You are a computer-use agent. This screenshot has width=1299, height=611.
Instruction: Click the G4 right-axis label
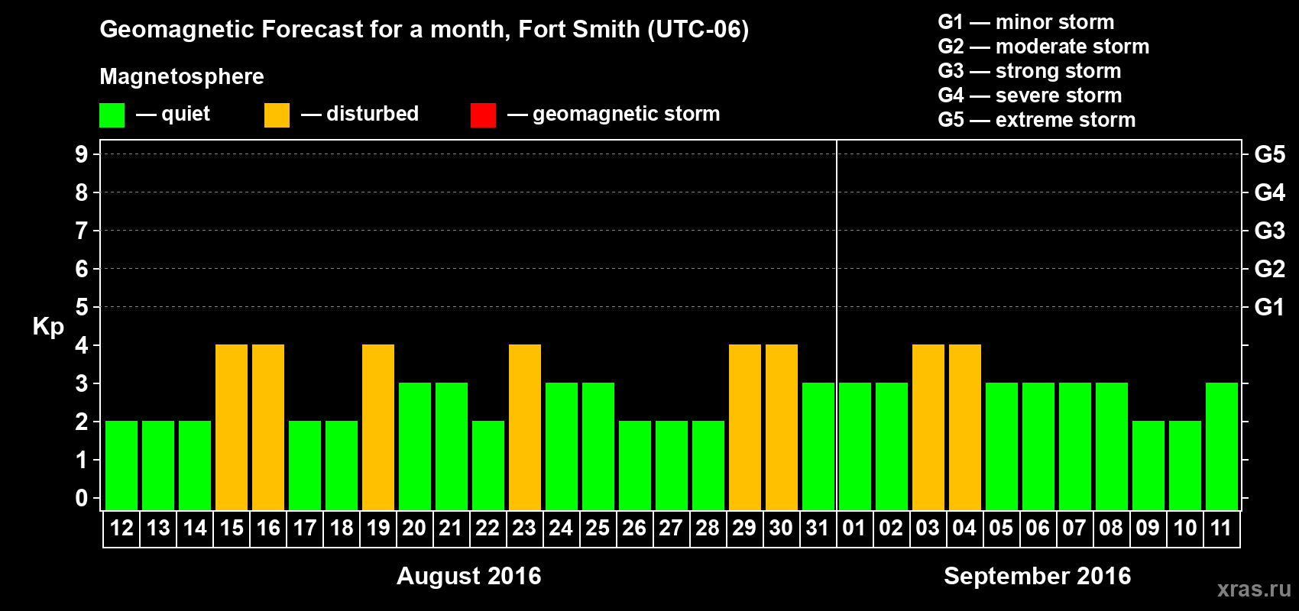(x=1269, y=192)
